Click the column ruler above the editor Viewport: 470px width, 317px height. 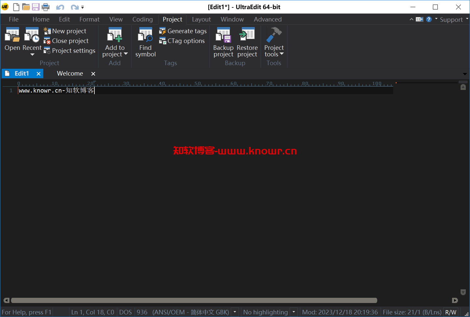tap(205, 83)
